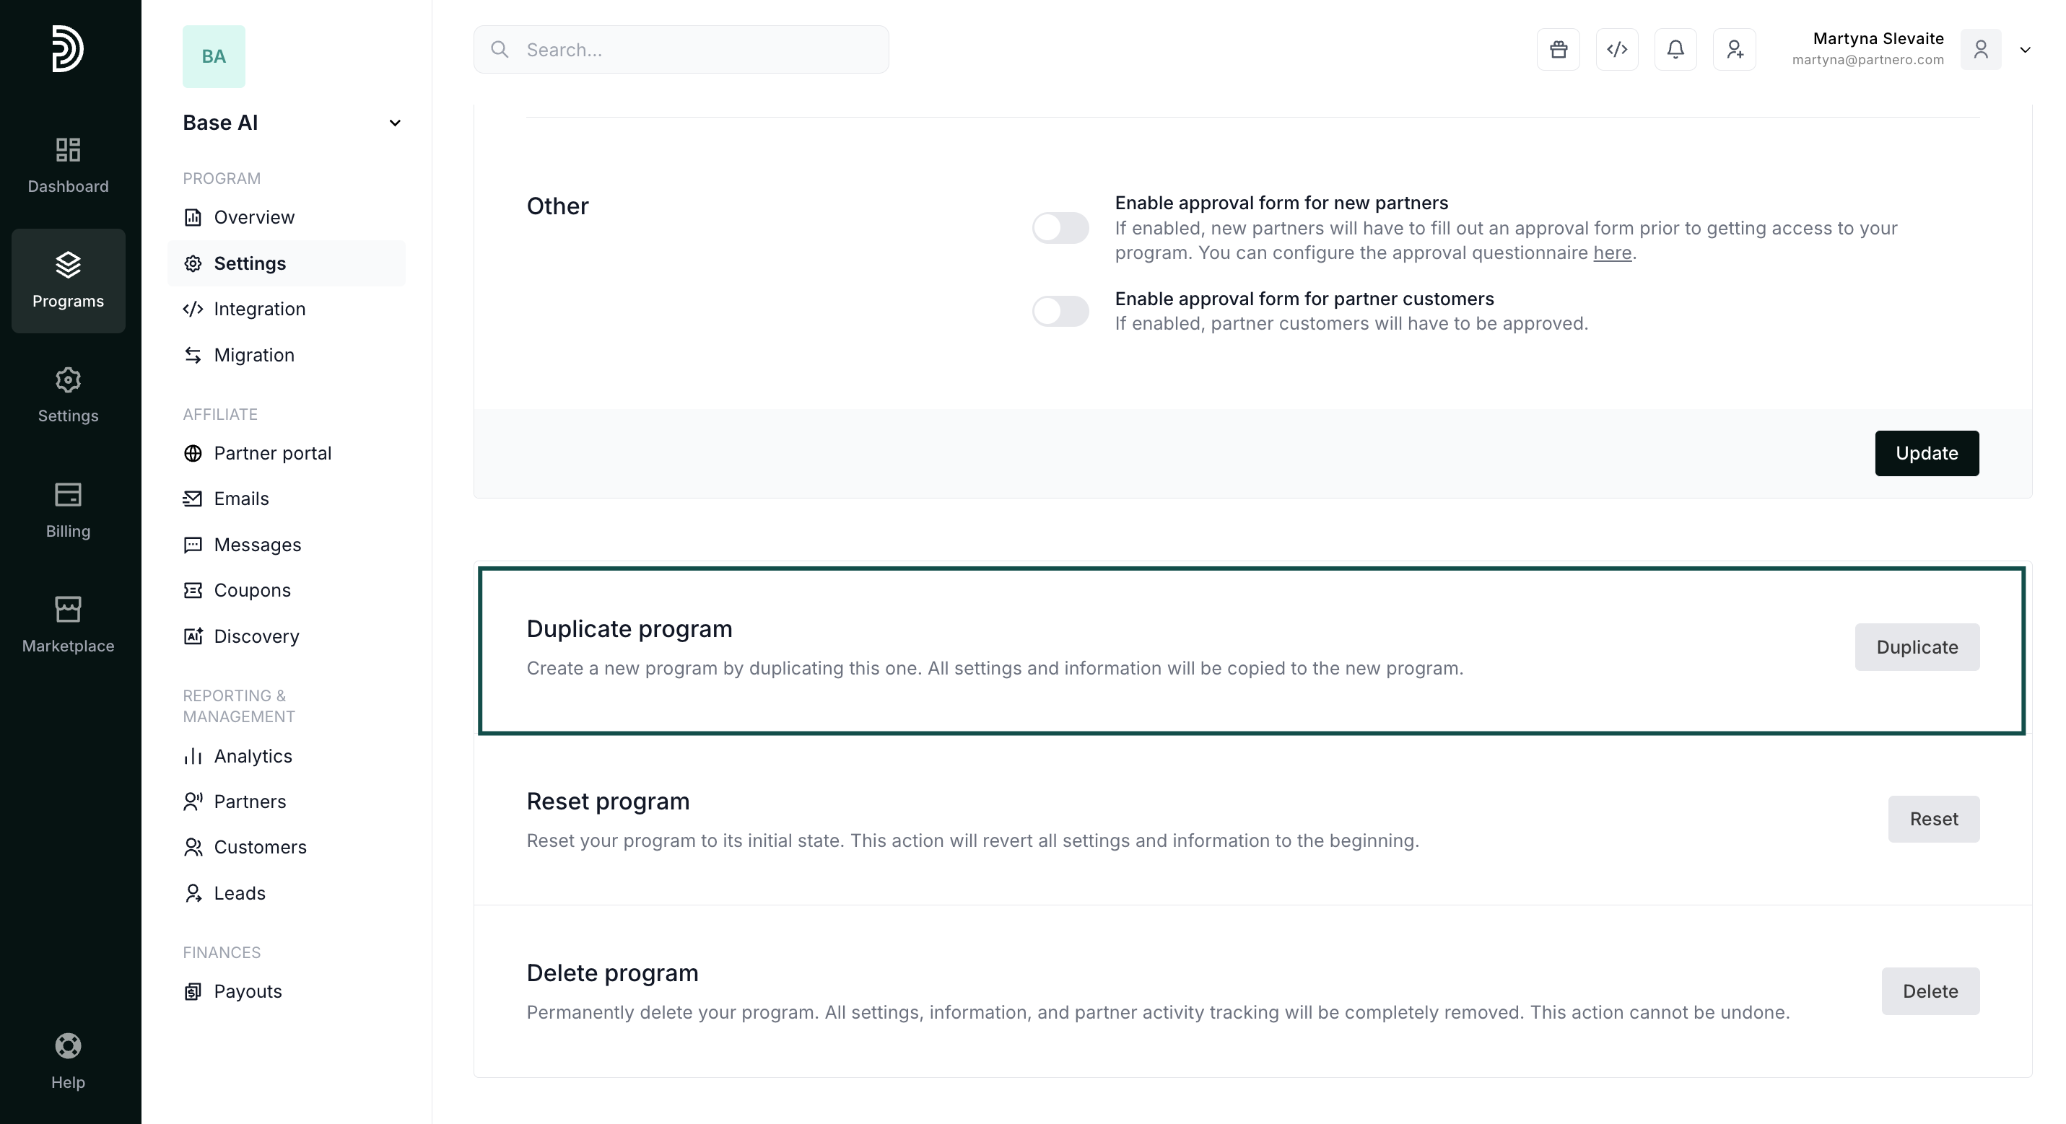The width and height of the screenshot is (2066, 1124).
Task: Click the Partnero logo at top left
Action: tap(68, 49)
